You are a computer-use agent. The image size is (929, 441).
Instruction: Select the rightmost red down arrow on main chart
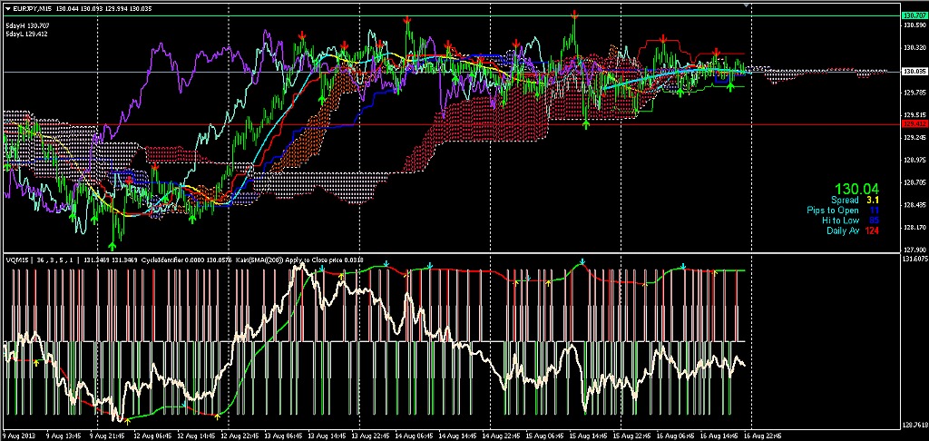point(716,51)
